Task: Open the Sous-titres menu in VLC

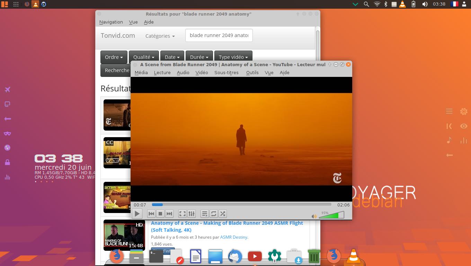Action: [x=226, y=72]
